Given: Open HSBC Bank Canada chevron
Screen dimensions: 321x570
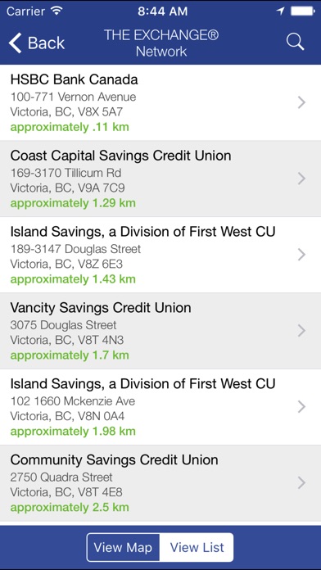Looking at the screenshot, I should [x=301, y=102].
